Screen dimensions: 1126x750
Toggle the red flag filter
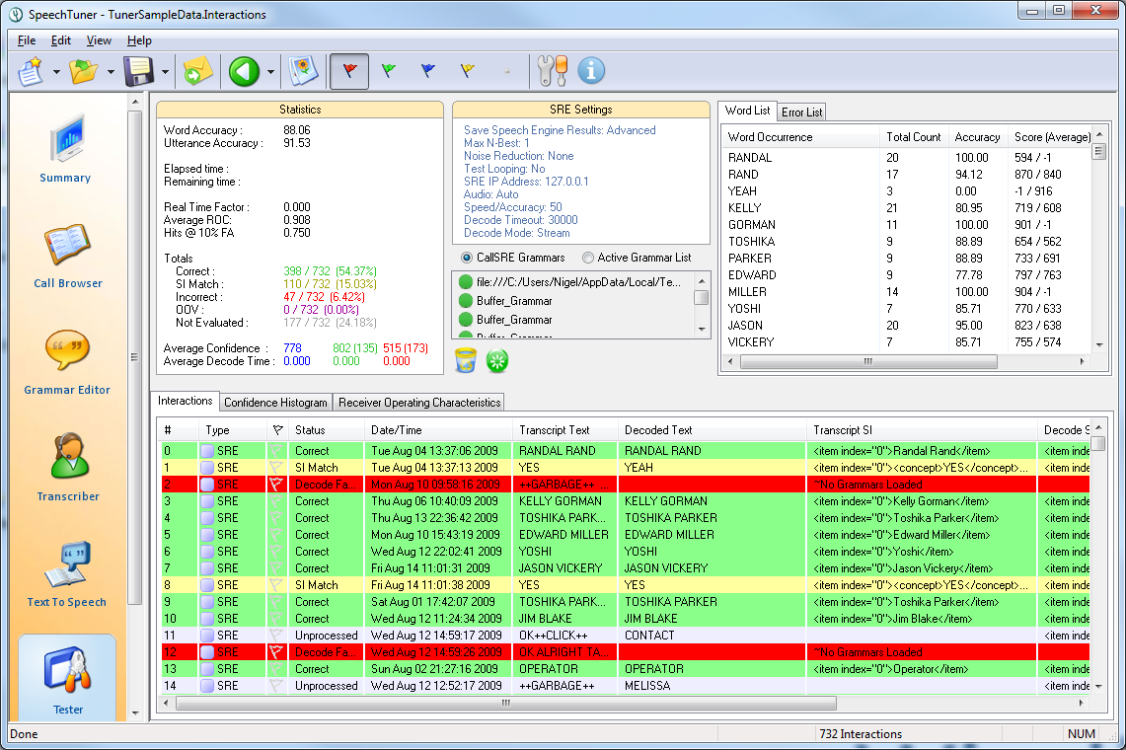[x=349, y=71]
